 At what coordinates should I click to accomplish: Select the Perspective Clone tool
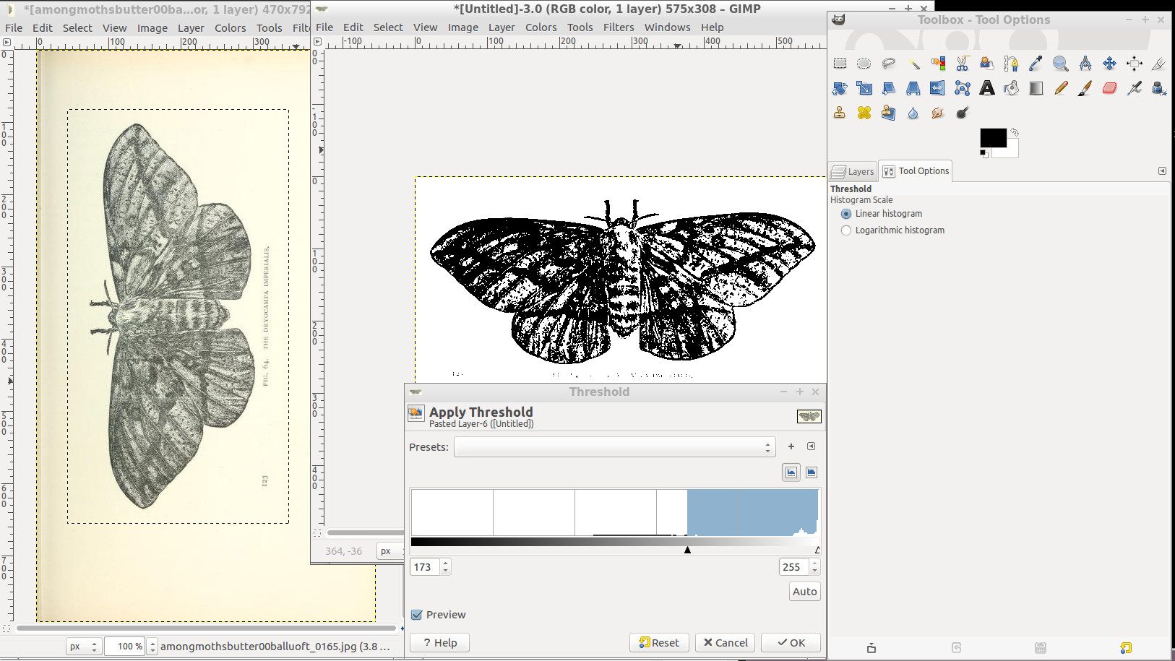(889, 113)
